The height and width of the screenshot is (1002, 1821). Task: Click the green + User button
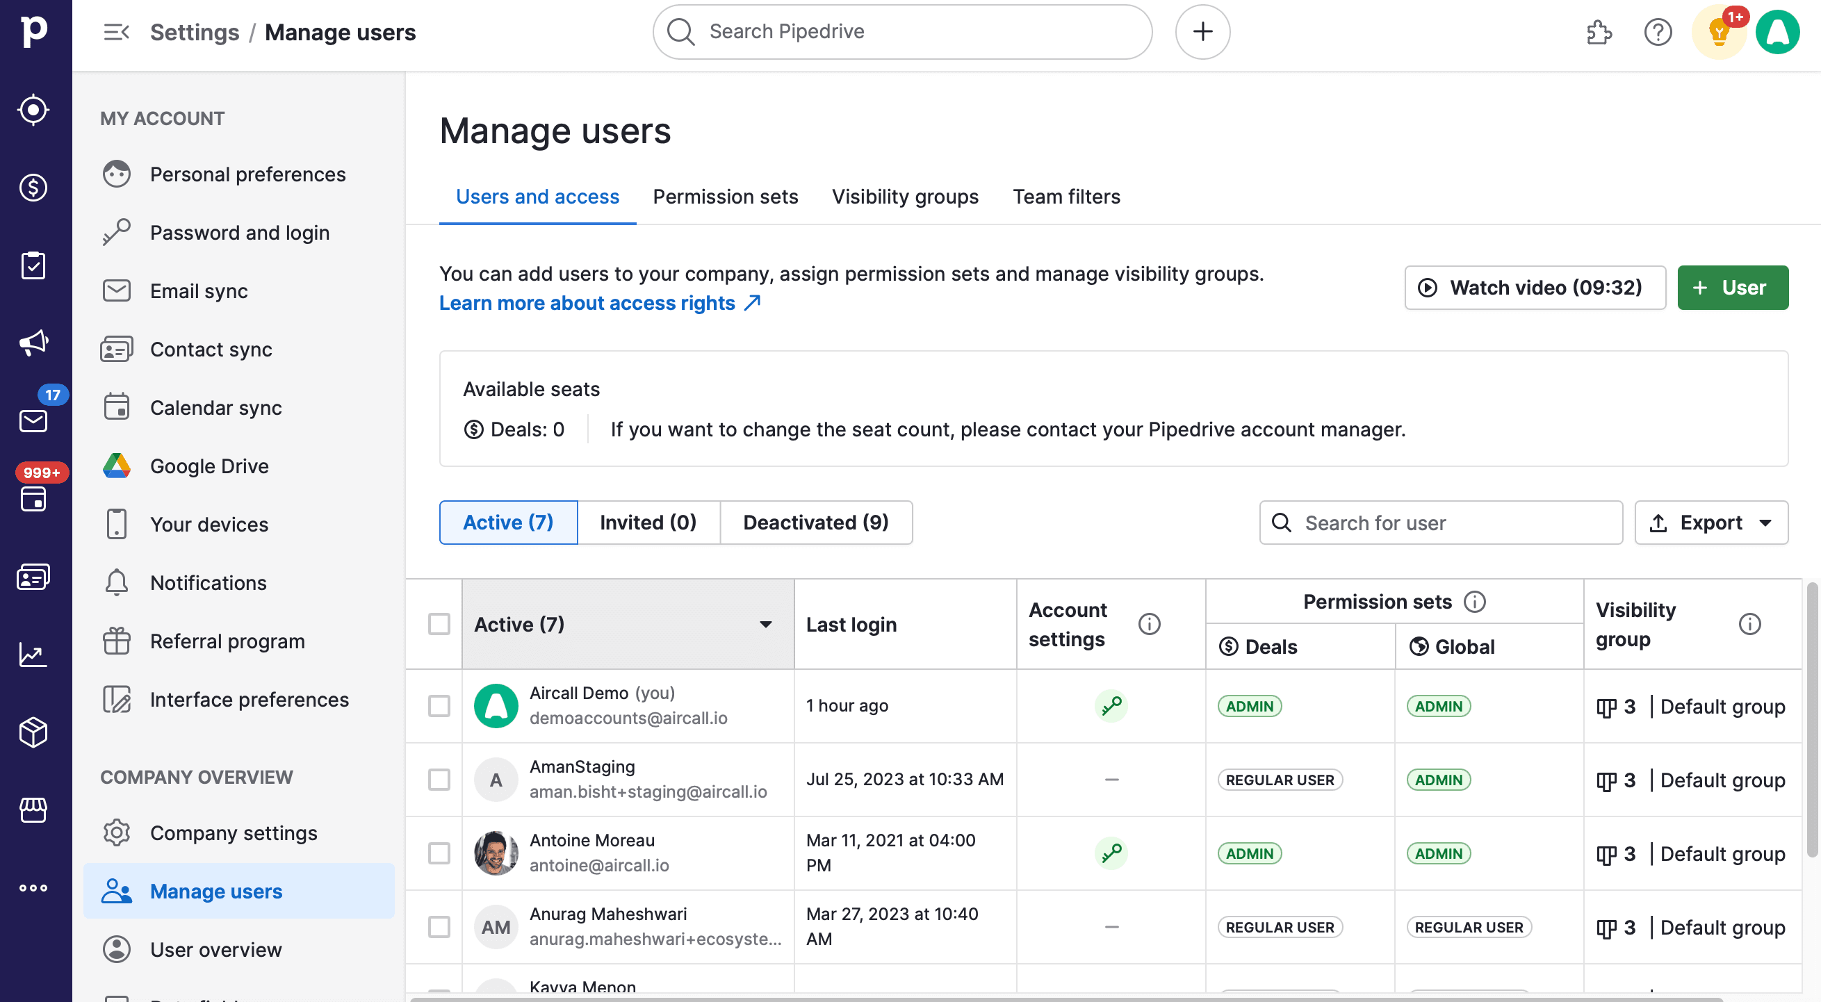click(1733, 288)
